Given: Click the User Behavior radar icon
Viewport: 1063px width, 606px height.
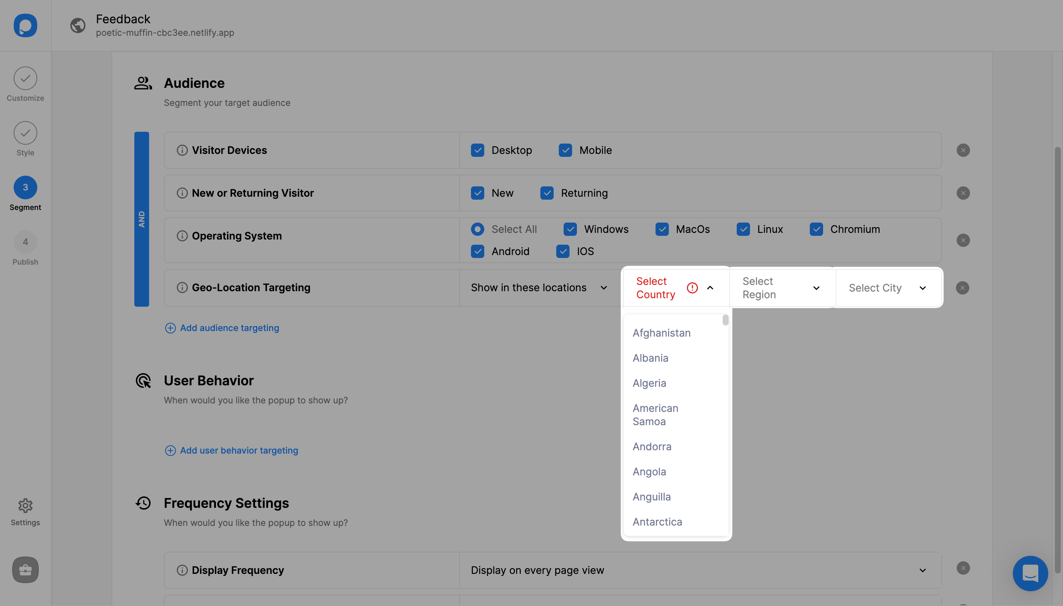Looking at the screenshot, I should tap(142, 382).
